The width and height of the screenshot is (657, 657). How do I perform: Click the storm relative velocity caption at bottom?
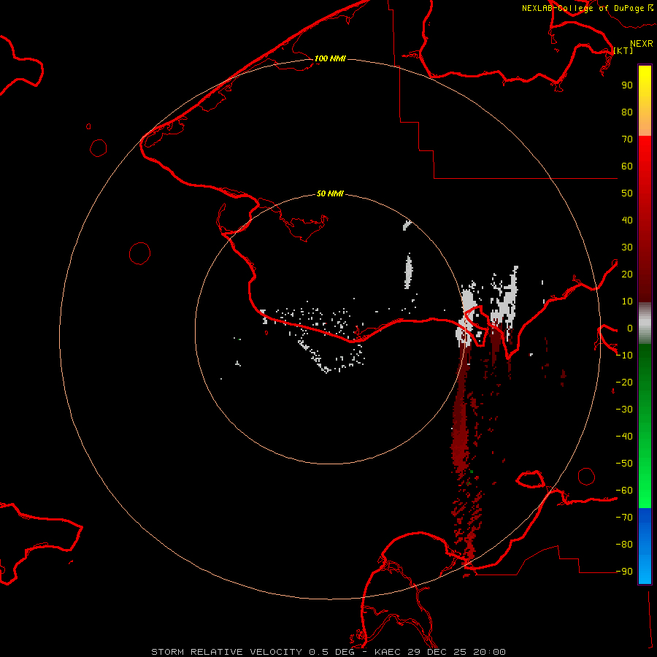pos(328,652)
